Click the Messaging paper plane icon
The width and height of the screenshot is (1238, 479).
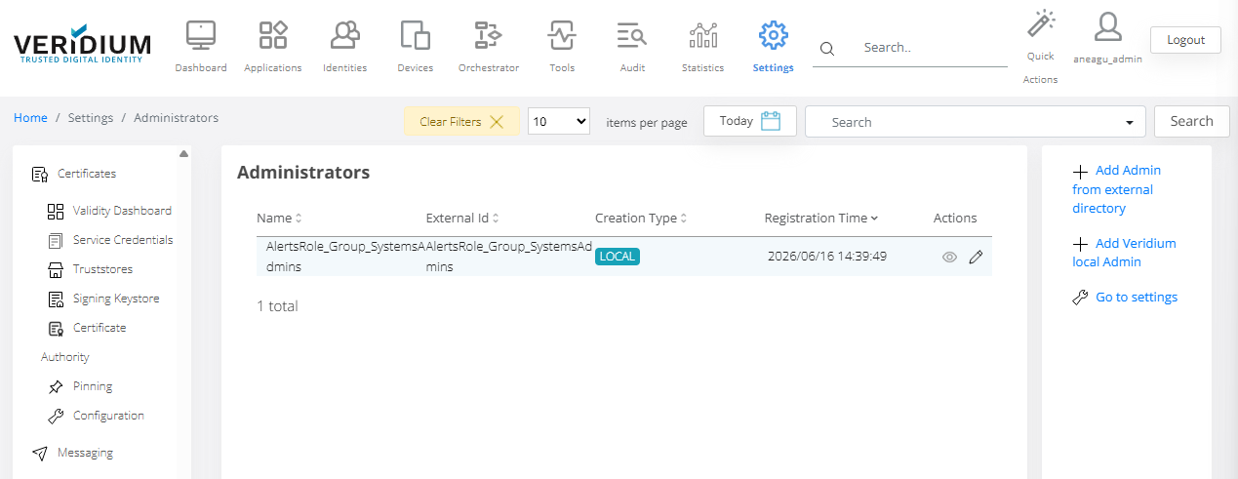coord(39,454)
